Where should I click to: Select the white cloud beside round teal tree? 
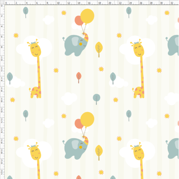point(69,98)
